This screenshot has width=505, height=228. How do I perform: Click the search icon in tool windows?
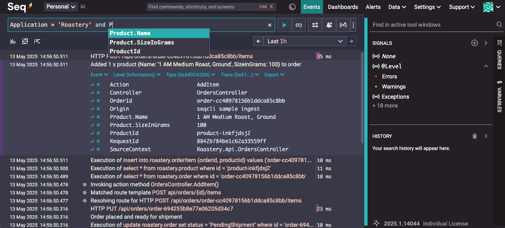pyautogui.click(x=499, y=25)
